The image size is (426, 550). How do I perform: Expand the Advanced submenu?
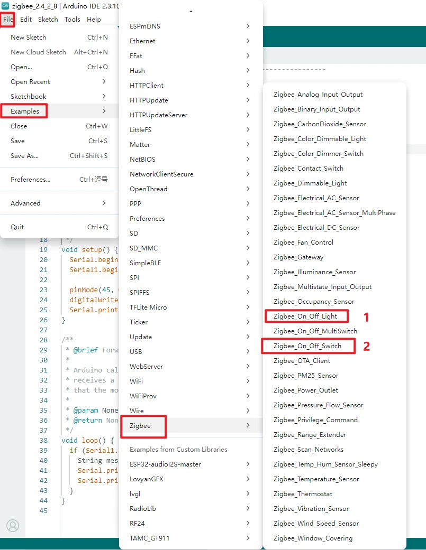pos(59,203)
